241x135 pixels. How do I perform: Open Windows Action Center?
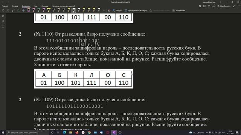pos(237,132)
